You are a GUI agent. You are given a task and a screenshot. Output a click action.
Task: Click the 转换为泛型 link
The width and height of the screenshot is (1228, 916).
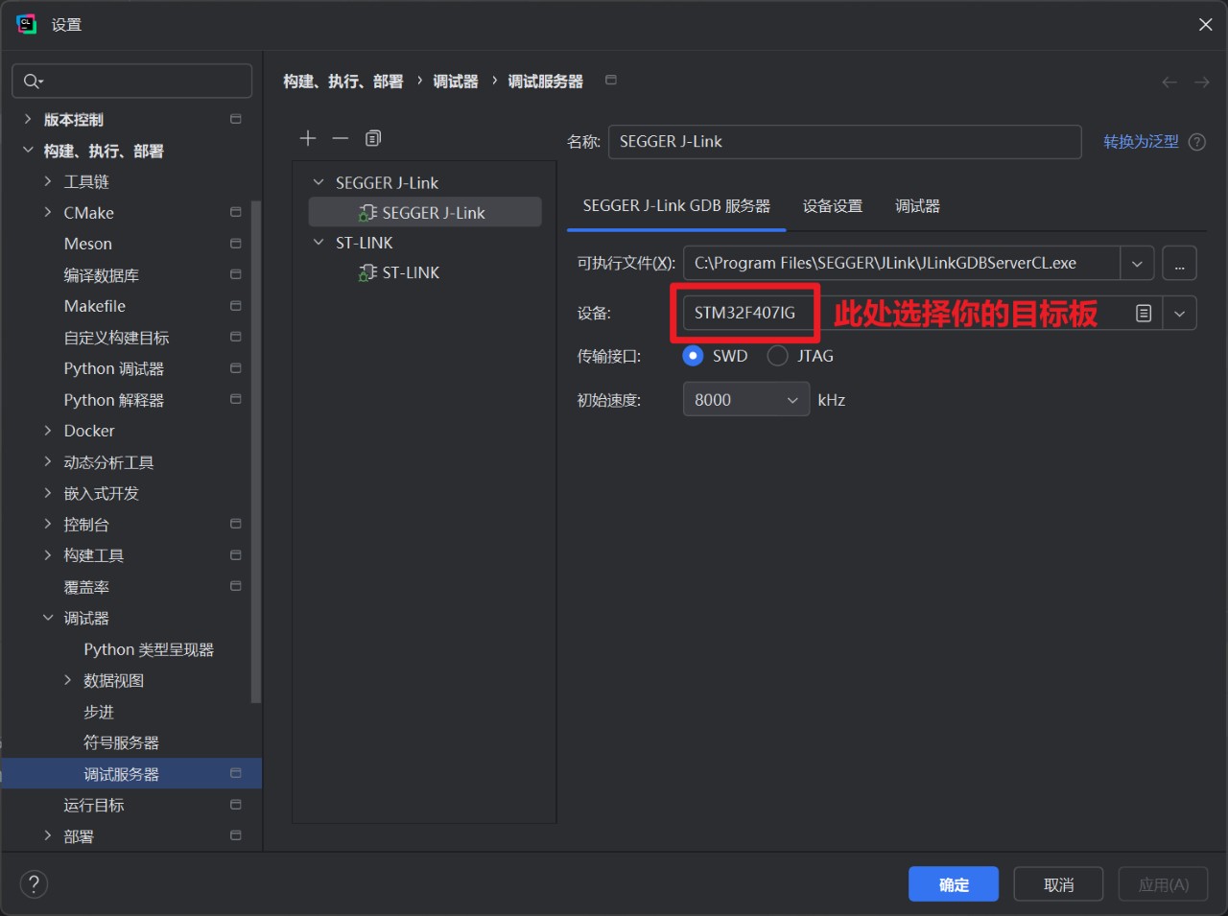click(1141, 142)
